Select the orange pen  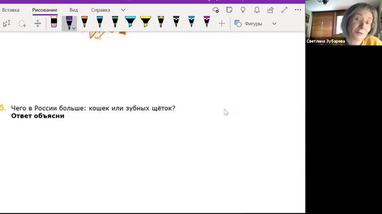click(x=85, y=22)
